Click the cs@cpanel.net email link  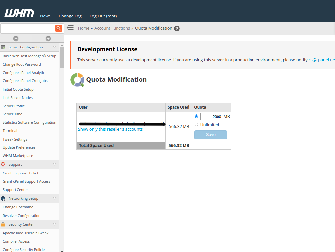coord(322,60)
